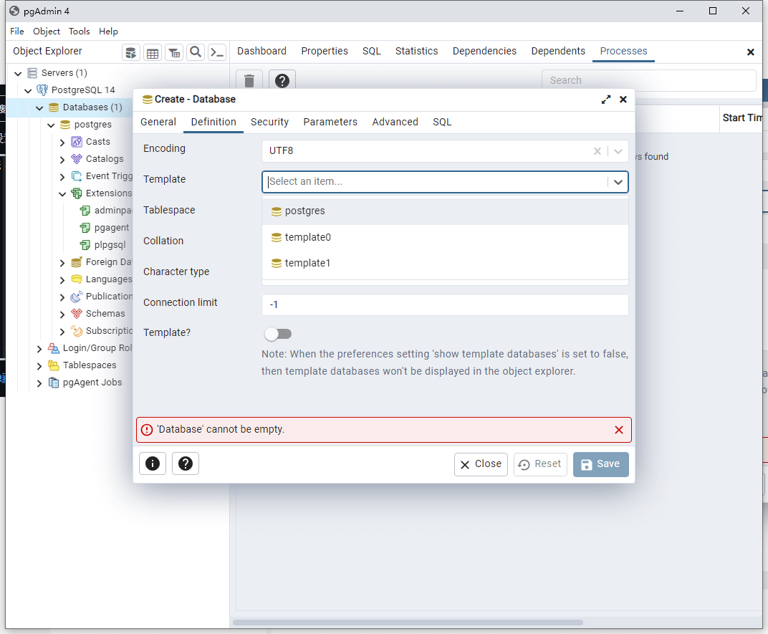Collapse the Servers (1) tree node
Screen dimensions: 768x634
18,74
